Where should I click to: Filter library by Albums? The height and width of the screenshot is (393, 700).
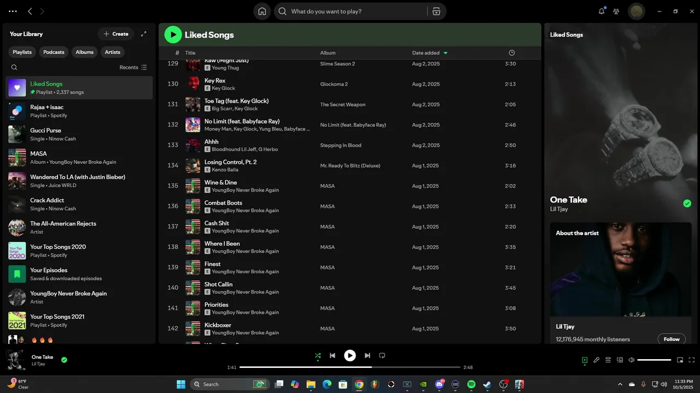(x=85, y=52)
